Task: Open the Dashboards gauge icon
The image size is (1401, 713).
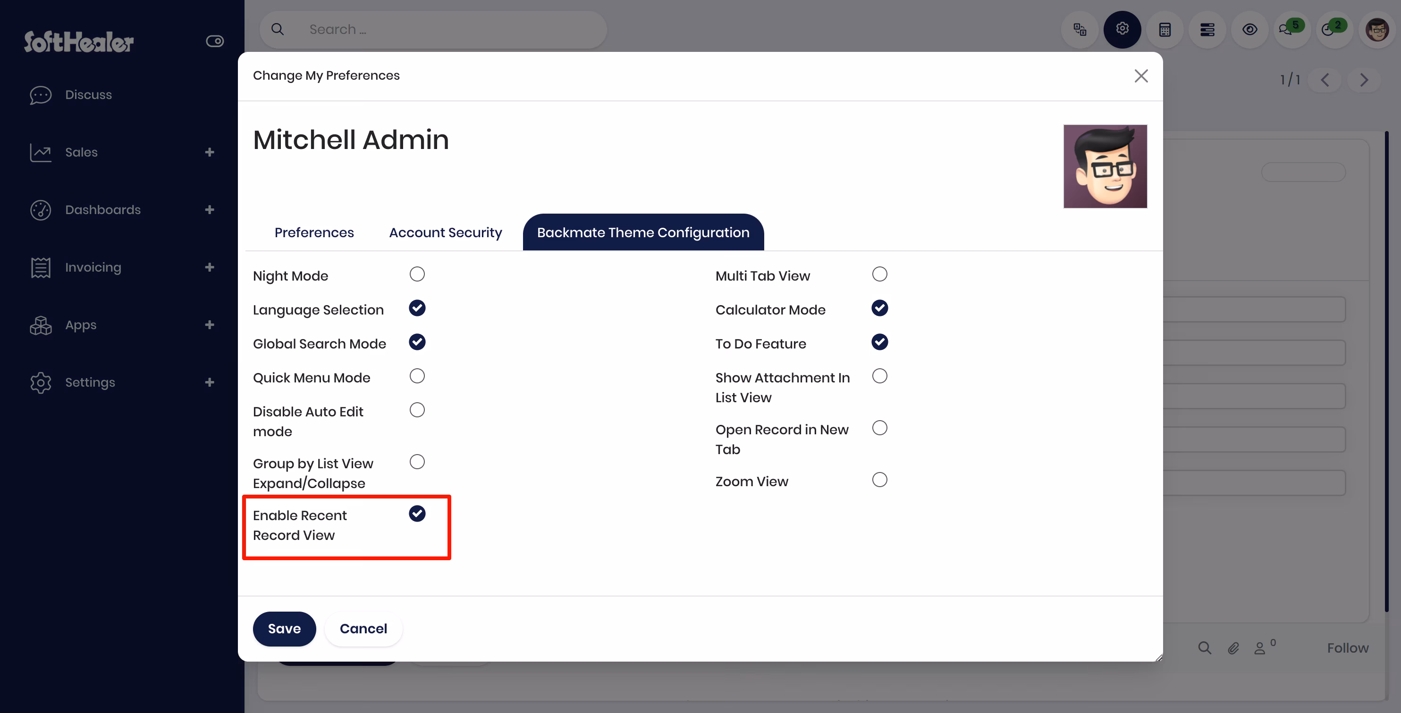Action: (41, 210)
